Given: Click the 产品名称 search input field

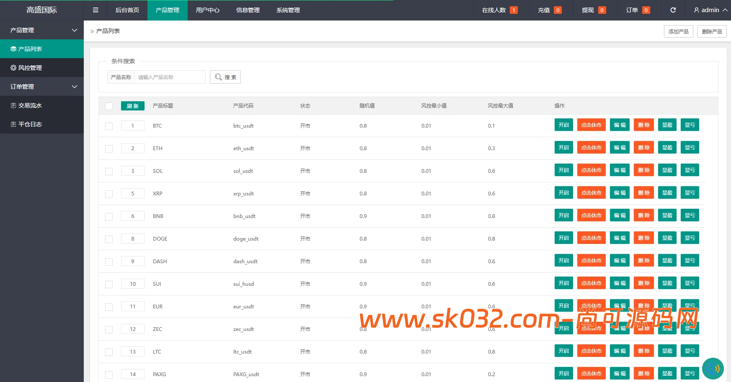Looking at the screenshot, I should pyautogui.click(x=170, y=77).
